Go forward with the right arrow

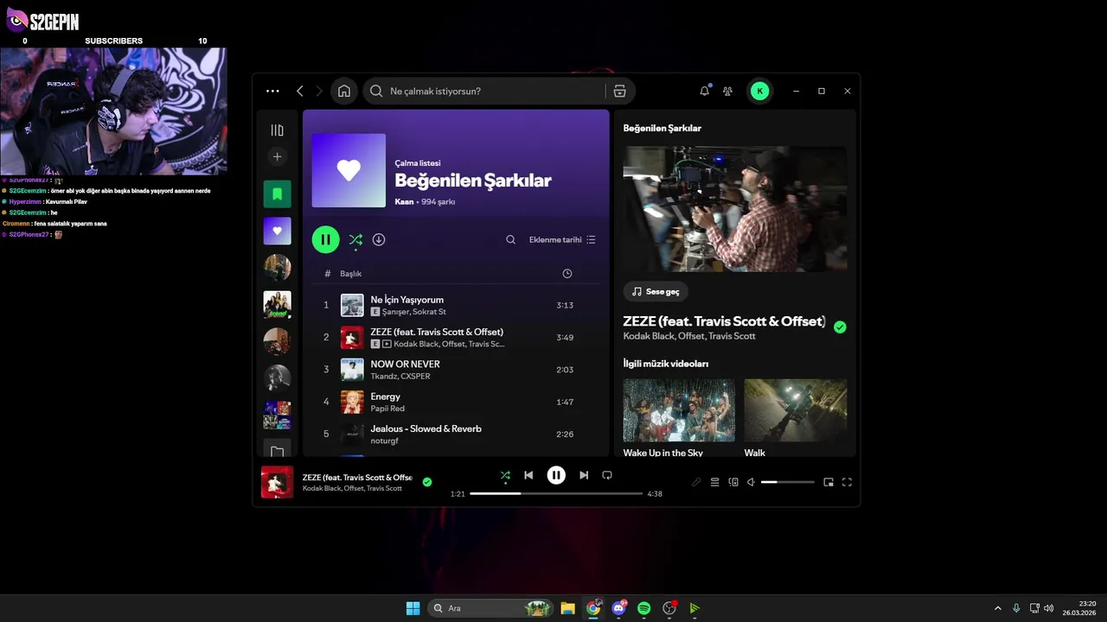tap(319, 91)
